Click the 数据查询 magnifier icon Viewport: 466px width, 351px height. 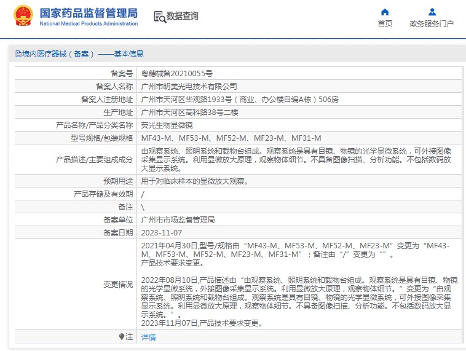160,17
